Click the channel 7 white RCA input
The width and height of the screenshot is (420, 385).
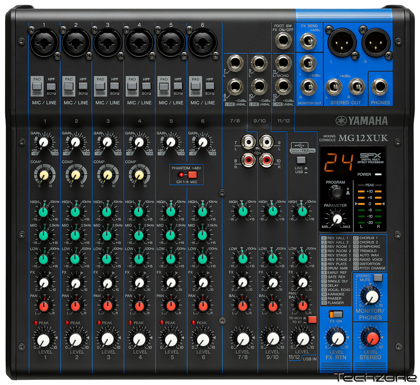coord(248,142)
